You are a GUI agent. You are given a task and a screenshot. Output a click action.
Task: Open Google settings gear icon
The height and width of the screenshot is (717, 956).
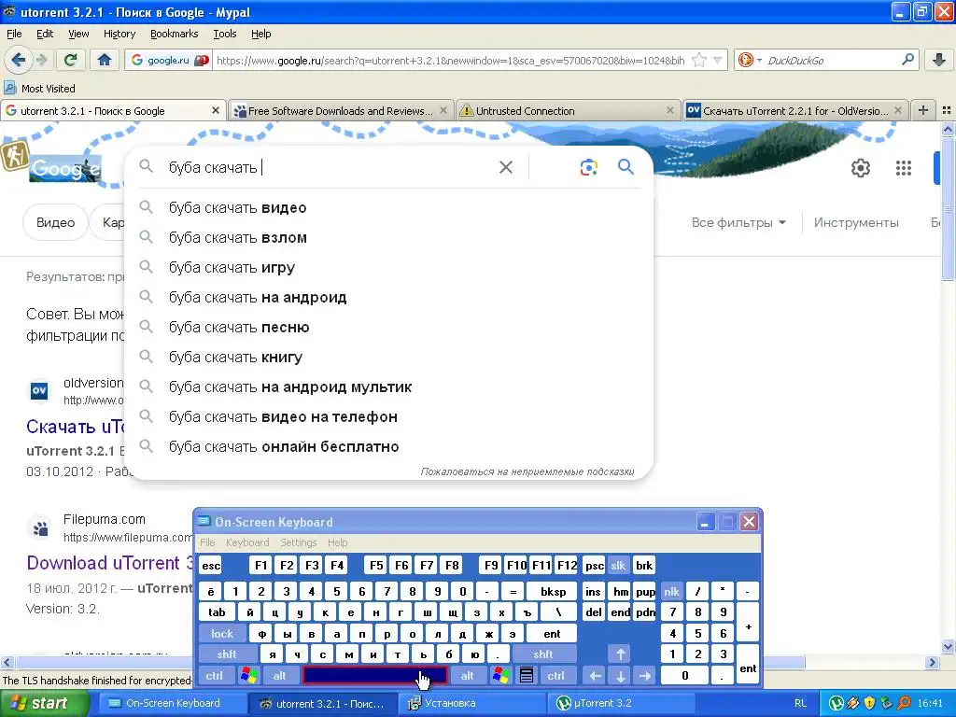click(x=860, y=168)
